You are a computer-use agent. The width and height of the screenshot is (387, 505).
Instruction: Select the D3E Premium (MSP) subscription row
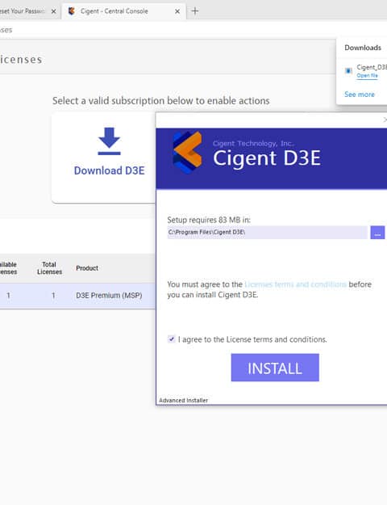click(77, 296)
